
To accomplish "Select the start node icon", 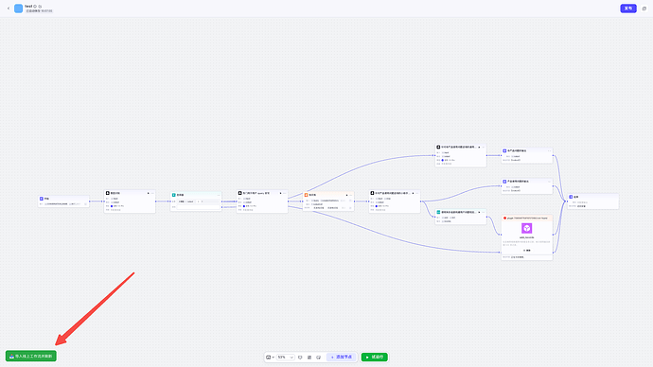I will pyautogui.click(x=42, y=199).
